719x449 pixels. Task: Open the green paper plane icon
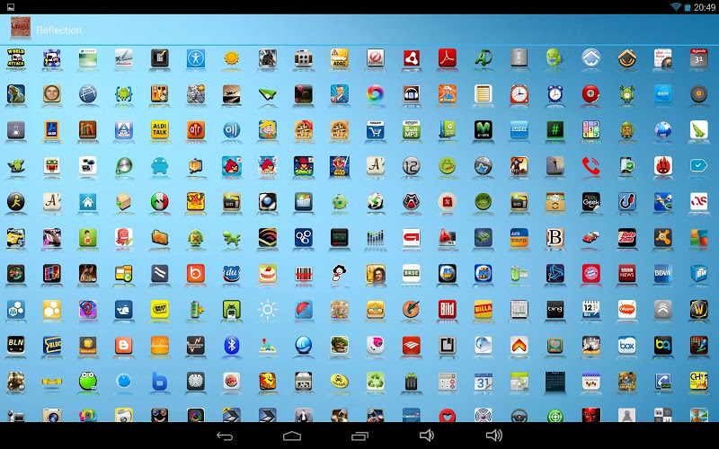pyautogui.click(x=267, y=94)
